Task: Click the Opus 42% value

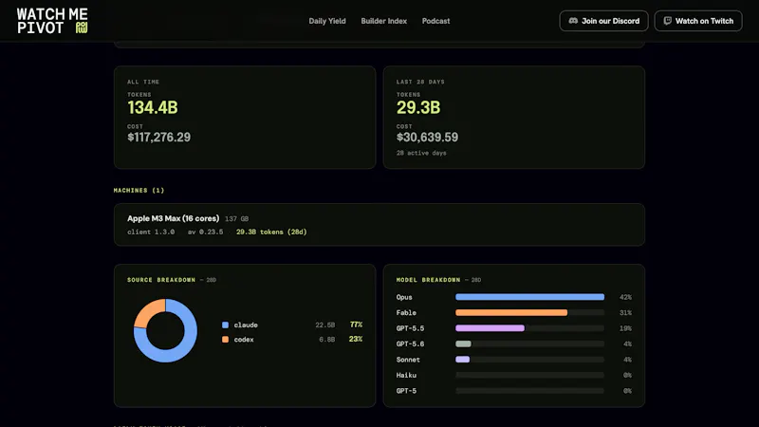Action: click(x=625, y=297)
